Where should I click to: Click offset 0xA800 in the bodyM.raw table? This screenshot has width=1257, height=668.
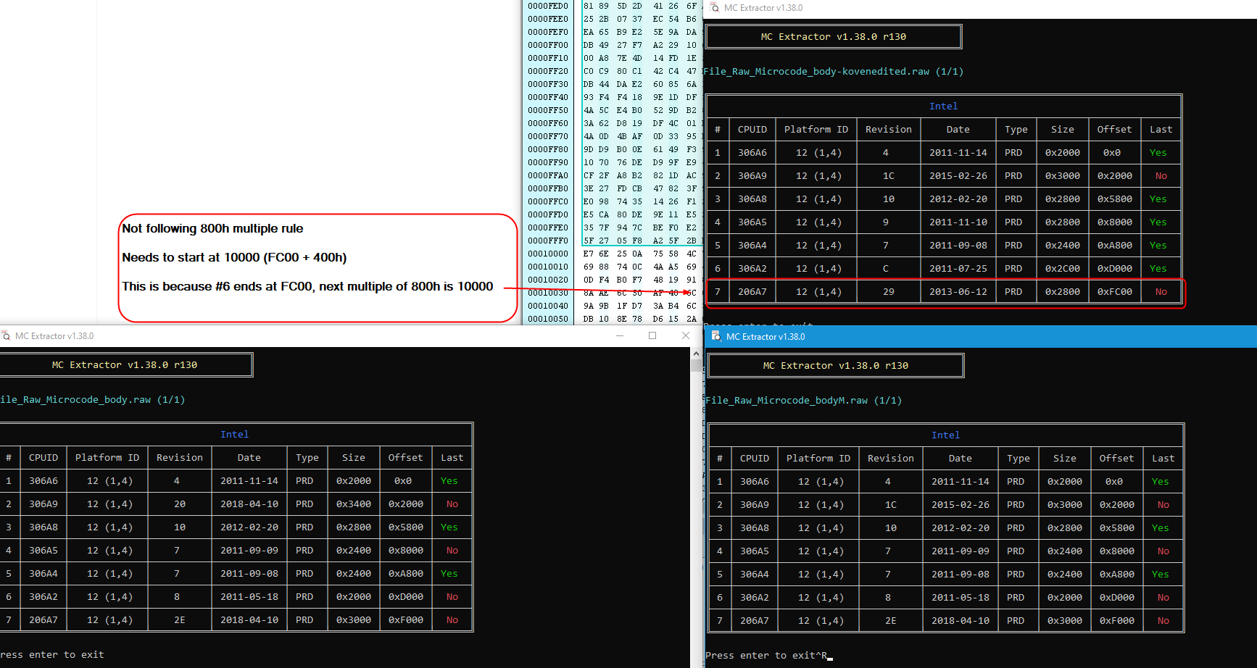point(1117,574)
